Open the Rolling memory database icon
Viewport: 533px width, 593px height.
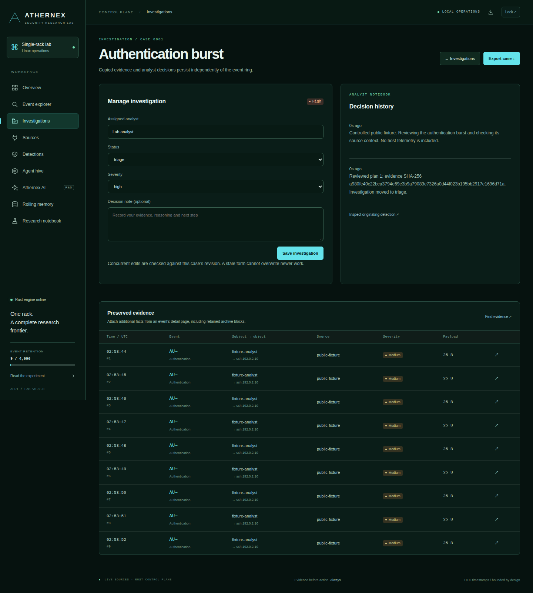15,204
